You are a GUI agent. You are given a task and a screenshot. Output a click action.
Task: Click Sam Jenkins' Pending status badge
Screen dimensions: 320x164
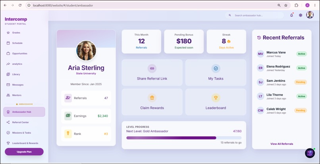[x=301, y=82]
